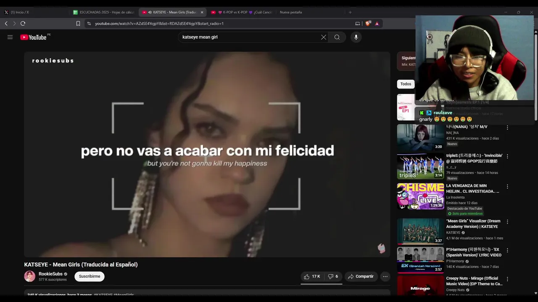Switch to ESCUCHADAS 2025 spreadsheet tab
Viewport: 538px width, 302px height.
104,12
